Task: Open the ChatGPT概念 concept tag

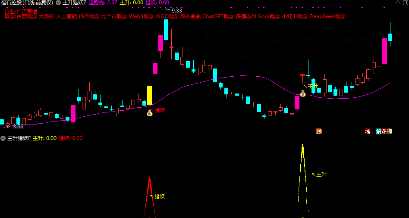Action: point(218,16)
